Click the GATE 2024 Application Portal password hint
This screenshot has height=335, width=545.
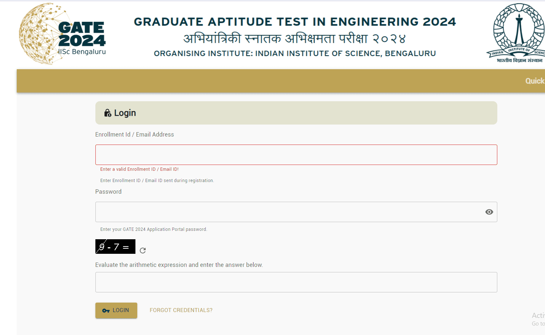pos(153,229)
